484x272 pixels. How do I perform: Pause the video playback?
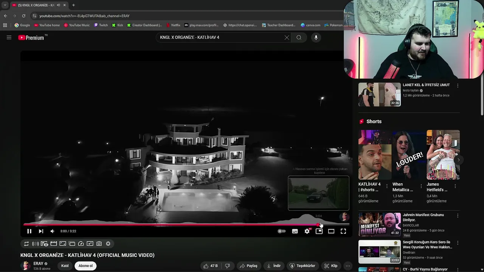(x=29, y=231)
